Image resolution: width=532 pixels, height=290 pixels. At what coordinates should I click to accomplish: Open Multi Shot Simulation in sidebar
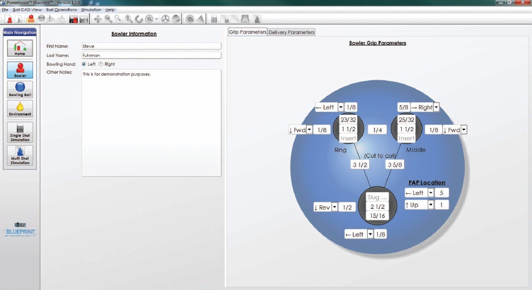pos(20,155)
